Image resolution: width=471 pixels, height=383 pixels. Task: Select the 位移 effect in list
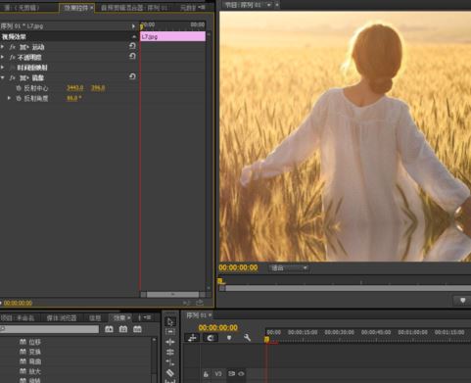pyautogui.click(x=34, y=342)
